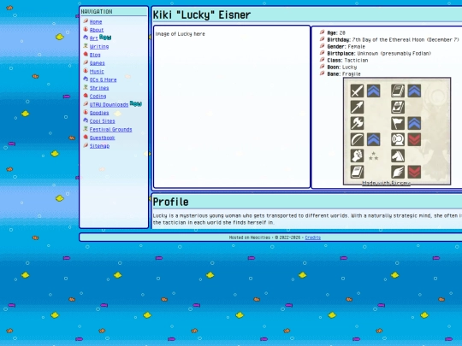Open the OCs & More link
The width and height of the screenshot is (462, 346).
[x=103, y=79]
